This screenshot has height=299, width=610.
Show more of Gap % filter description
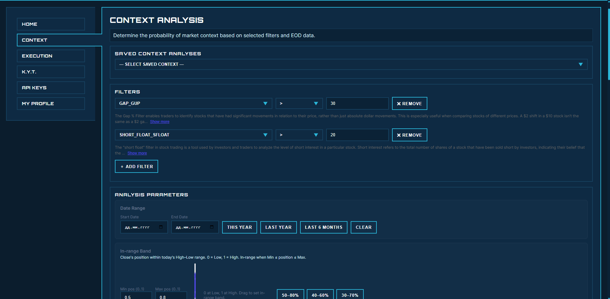[160, 122]
